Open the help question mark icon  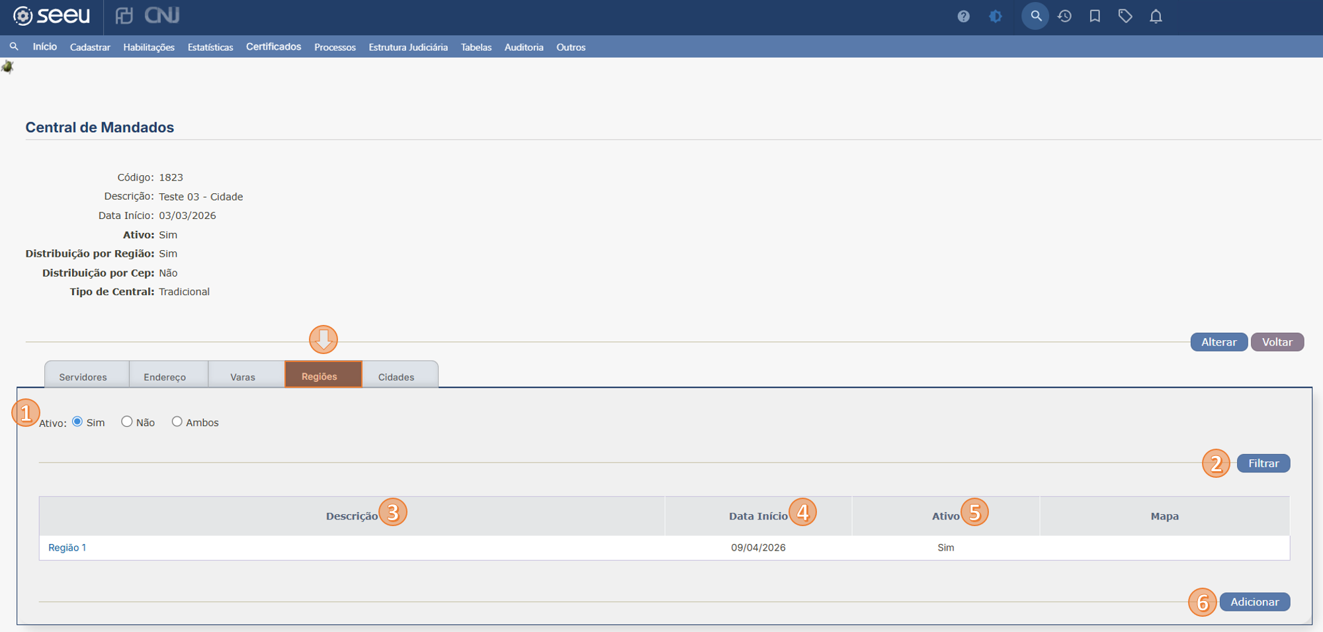click(963, 16)
